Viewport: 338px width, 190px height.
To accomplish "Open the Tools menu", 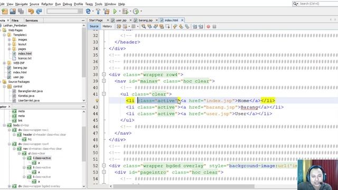I will coord(98,4).
